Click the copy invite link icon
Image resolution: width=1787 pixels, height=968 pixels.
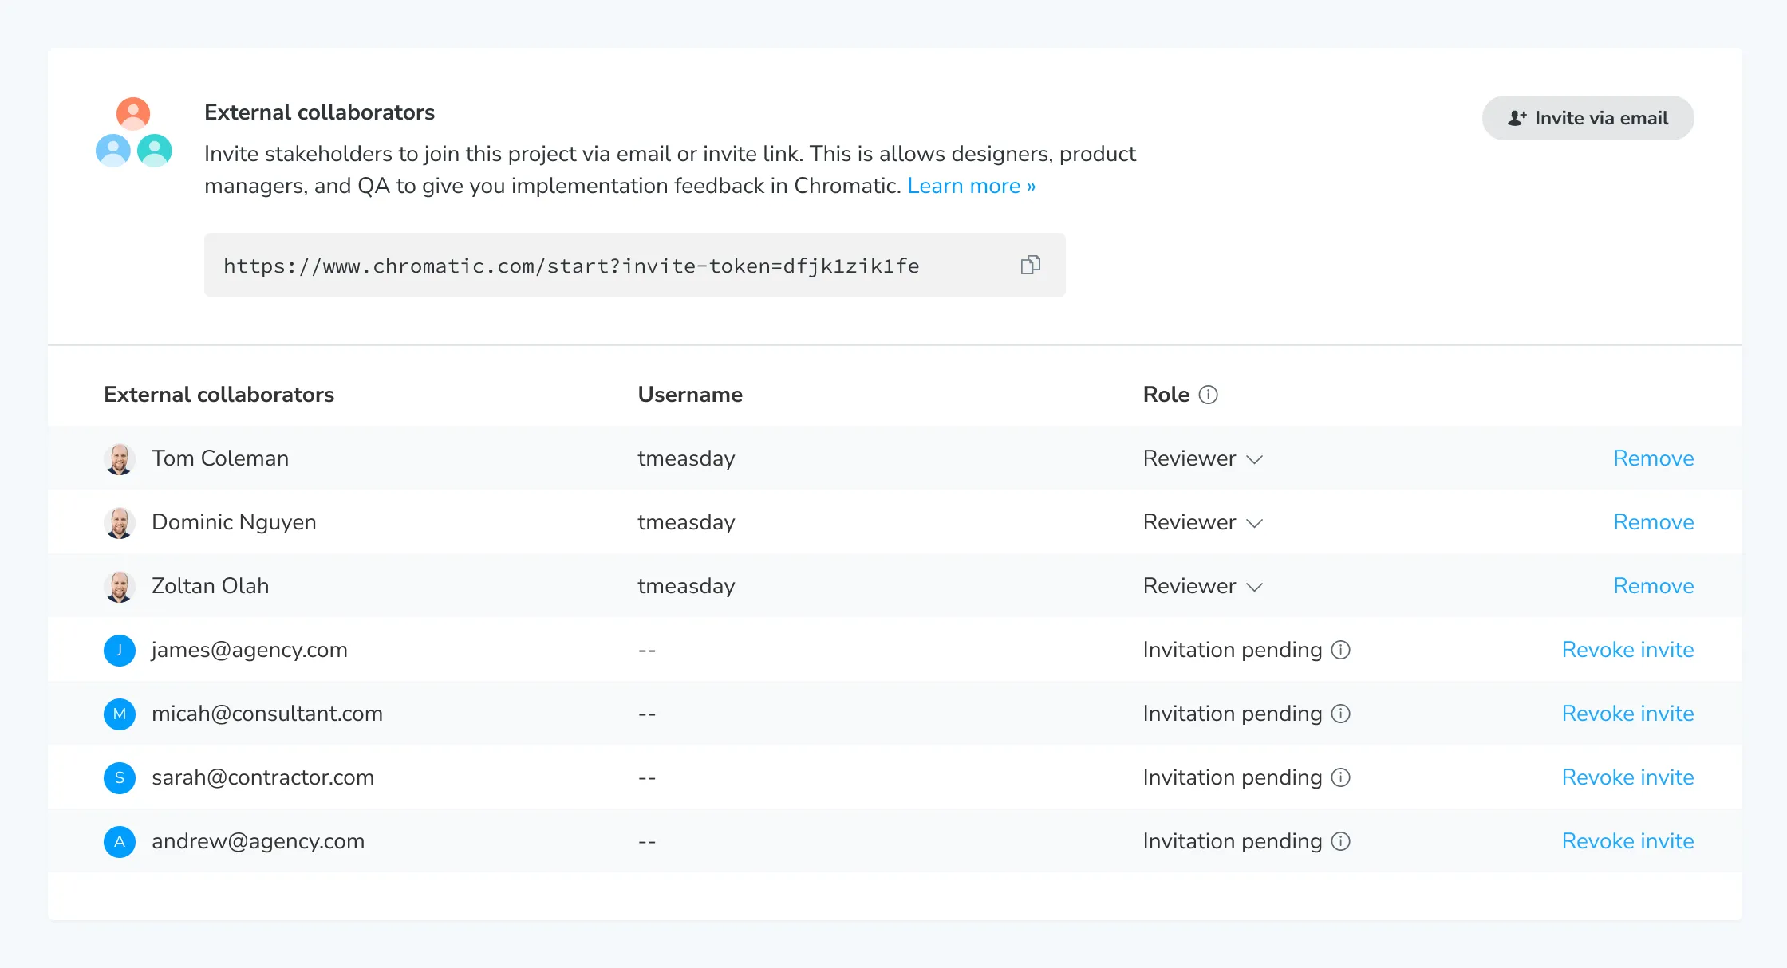pos(1030,265)
